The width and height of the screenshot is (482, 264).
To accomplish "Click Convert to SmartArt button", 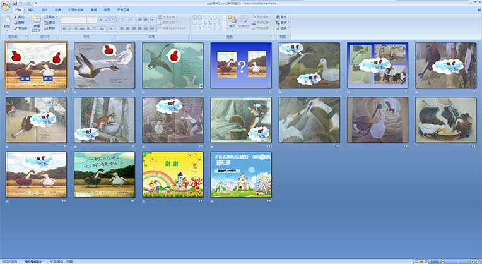I will tap(173, 28).
